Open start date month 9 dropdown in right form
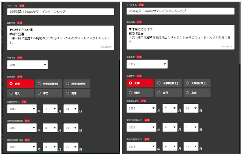 tap(170, 127)
